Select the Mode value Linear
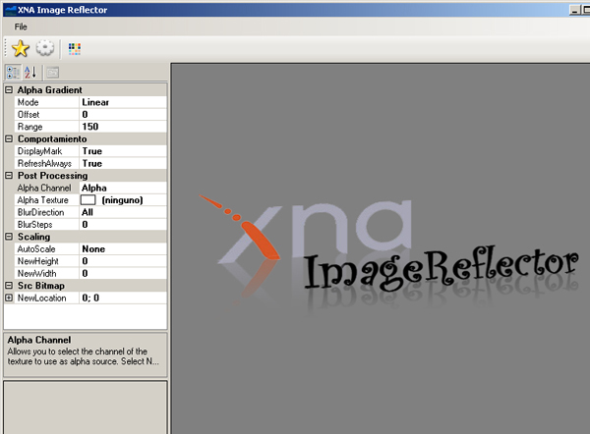Screen dimensions: 590x434 (x=123, y=102)
